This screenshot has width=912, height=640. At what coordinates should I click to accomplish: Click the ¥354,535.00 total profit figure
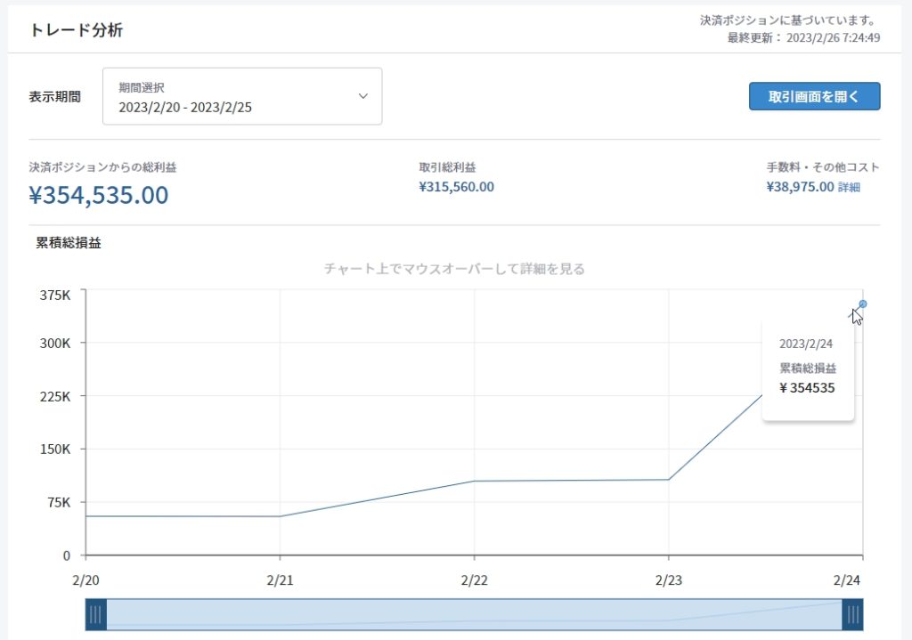coord(99,195)
